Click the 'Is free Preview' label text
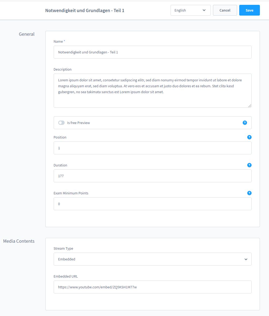Viewport: 269px width, 316px height. 78,123
